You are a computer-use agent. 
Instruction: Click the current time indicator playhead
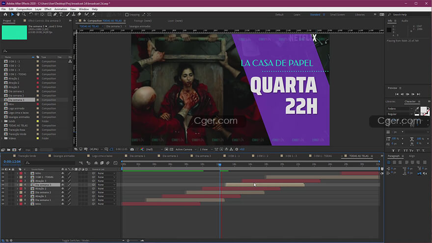(220, 164)
